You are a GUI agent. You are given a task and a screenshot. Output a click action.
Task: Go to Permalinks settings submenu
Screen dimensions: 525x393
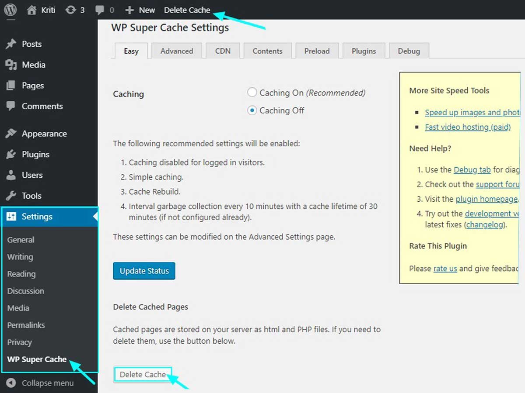click(x=26, y=325)
